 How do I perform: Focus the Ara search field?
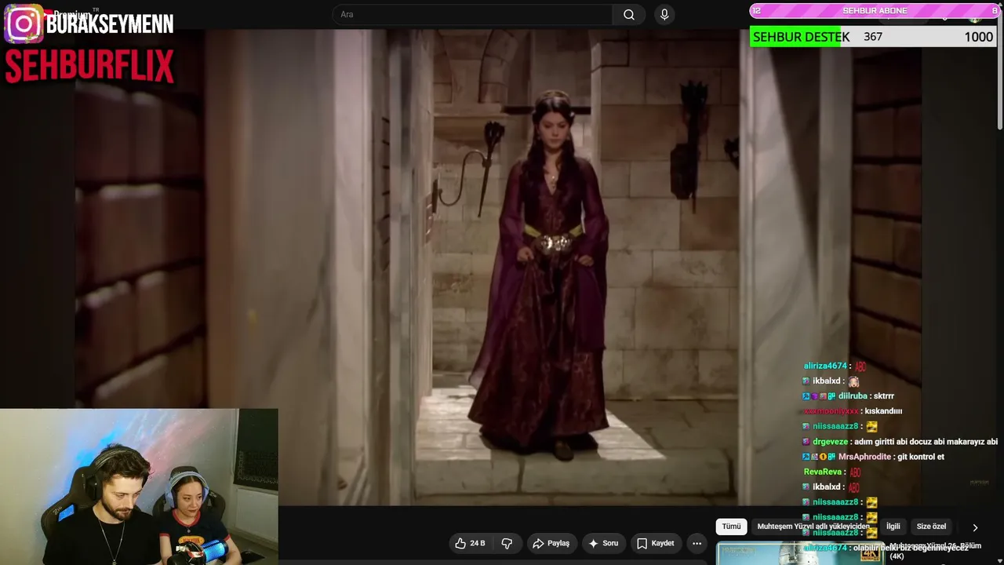point(473,15)
